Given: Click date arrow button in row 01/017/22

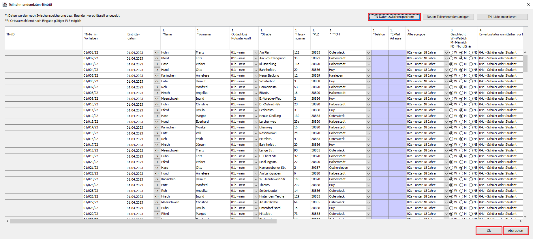Looking at the screenshot, I should (x=157, y=145).
